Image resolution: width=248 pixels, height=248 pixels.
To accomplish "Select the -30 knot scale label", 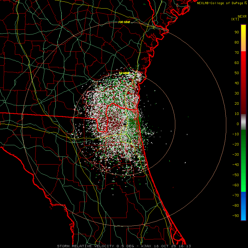I will pos(236,155).
